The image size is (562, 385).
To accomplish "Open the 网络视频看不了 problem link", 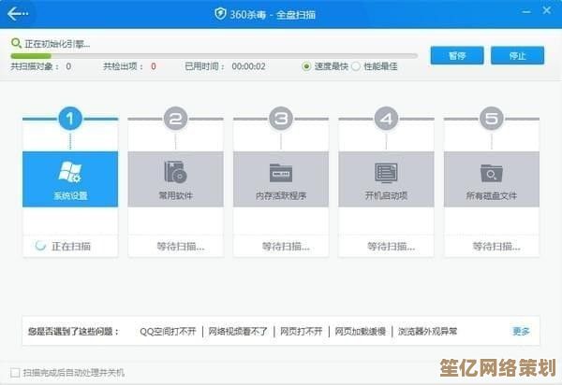I will pos(238,331).
